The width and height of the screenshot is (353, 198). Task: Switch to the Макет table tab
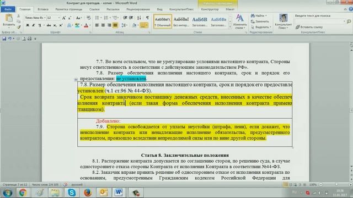[230, 9]
